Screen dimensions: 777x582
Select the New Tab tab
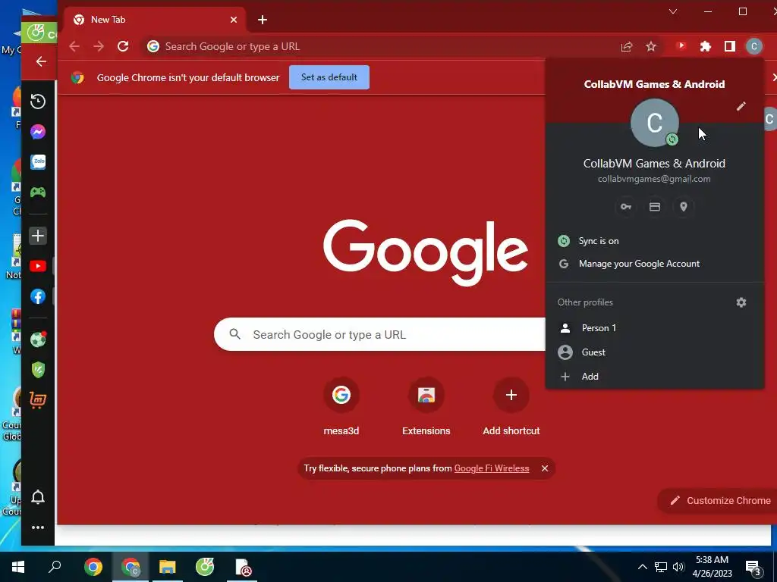[153, 20]
